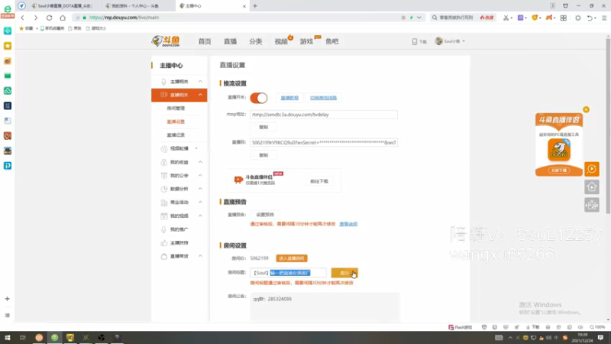
Task: Select 直播设置 in the sidebar
Action: [176, 122]
